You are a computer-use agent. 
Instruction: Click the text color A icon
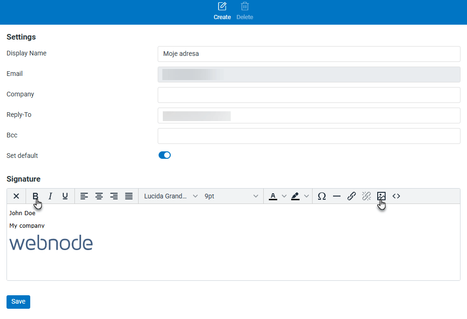273,196
